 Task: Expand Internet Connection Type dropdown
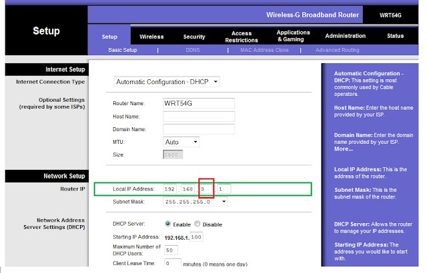(167, 82)
